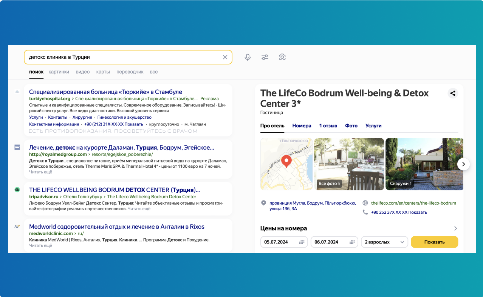Open the 2 взрослых guest selector
This screenshot has height=297, width=483.
384,242
